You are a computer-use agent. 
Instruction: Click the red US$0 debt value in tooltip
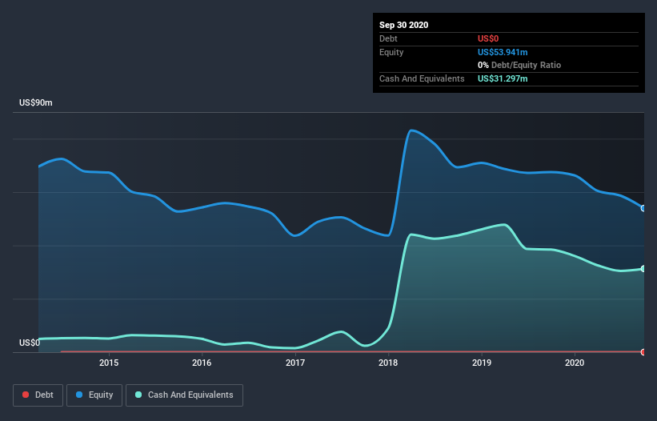click(488, 38)
